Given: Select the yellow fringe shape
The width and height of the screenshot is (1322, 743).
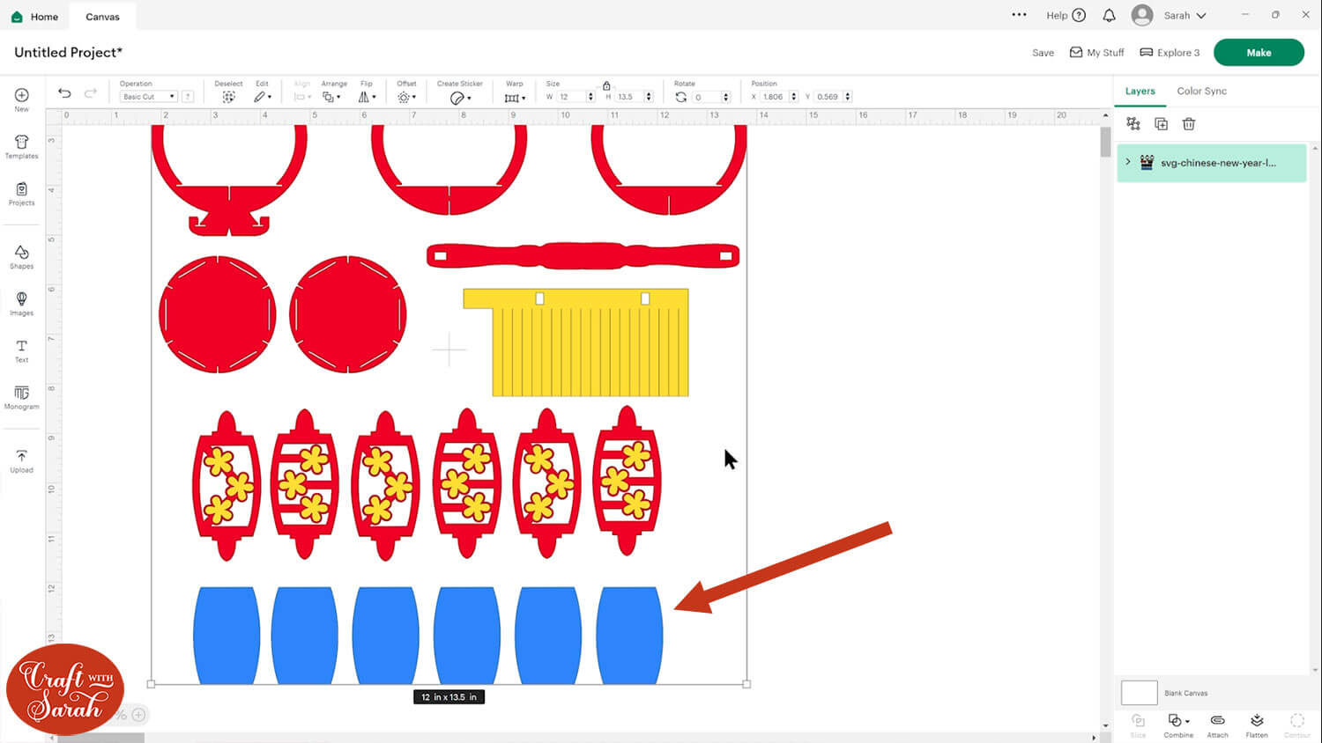Looking at the screenshot, I should (x=576, y=342).
